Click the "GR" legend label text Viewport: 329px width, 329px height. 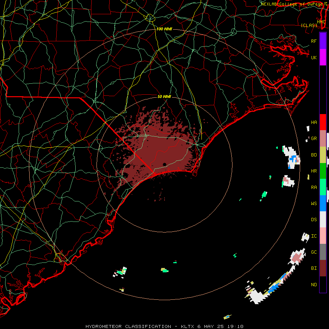pyautogui.click(x=314, y=139)
